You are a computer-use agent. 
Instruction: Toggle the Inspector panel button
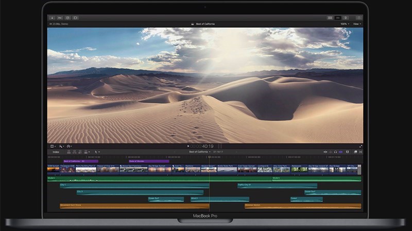(x=346, y=18)
